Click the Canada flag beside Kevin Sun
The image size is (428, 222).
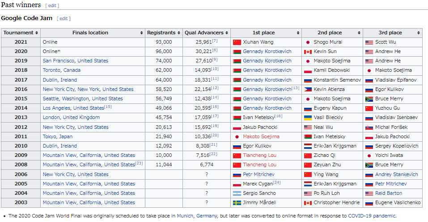(308, 52)
